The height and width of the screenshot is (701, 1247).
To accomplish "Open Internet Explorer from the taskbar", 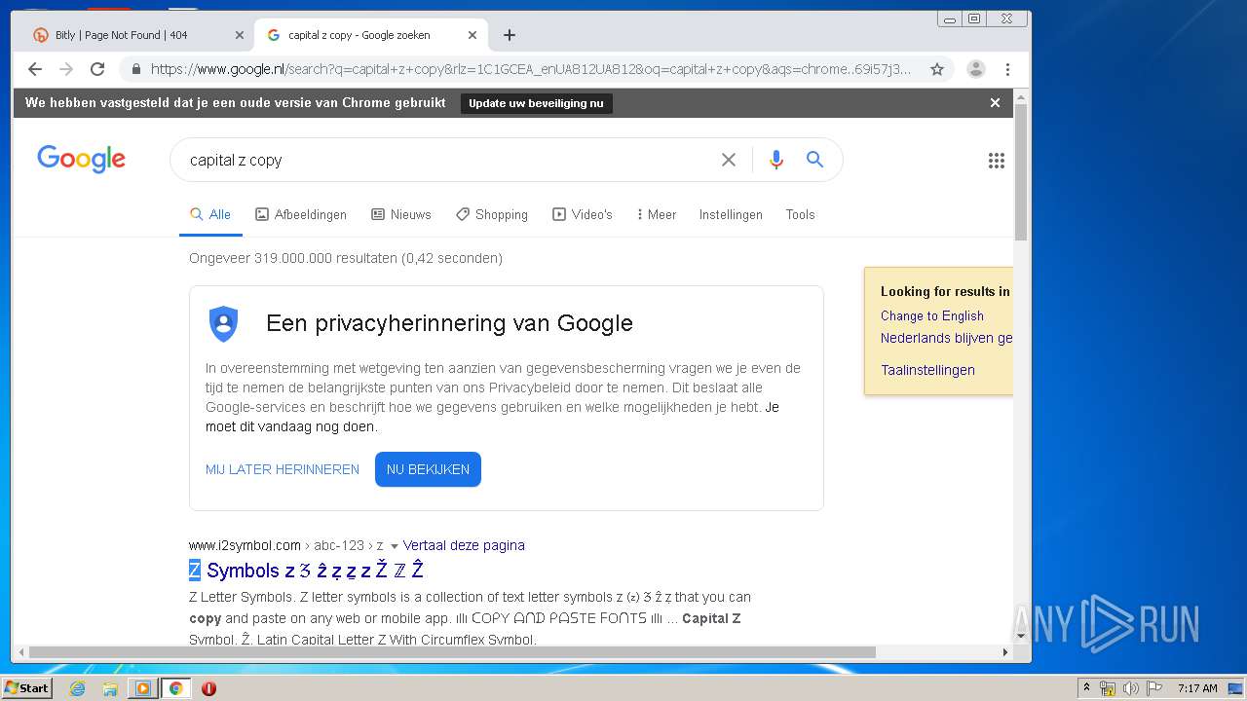I will pos(77,688).
